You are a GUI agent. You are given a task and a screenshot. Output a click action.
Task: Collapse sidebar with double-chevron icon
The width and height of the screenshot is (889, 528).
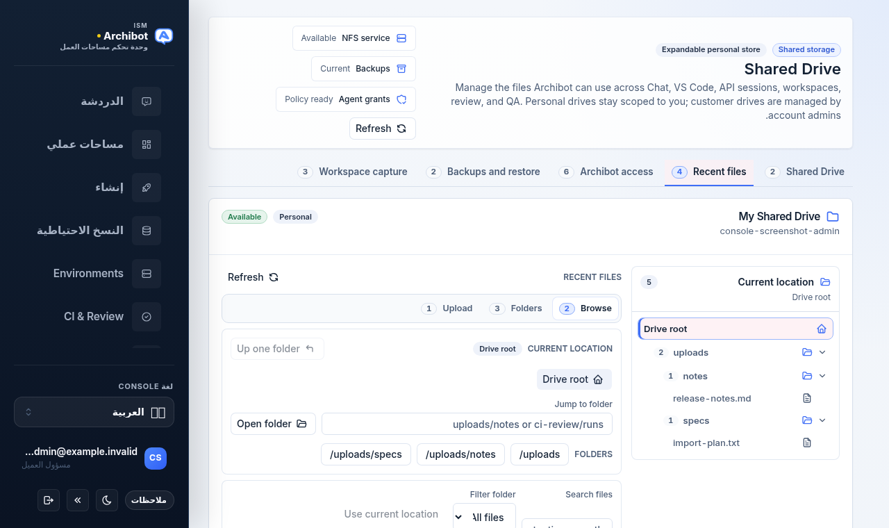pos(78,500)
